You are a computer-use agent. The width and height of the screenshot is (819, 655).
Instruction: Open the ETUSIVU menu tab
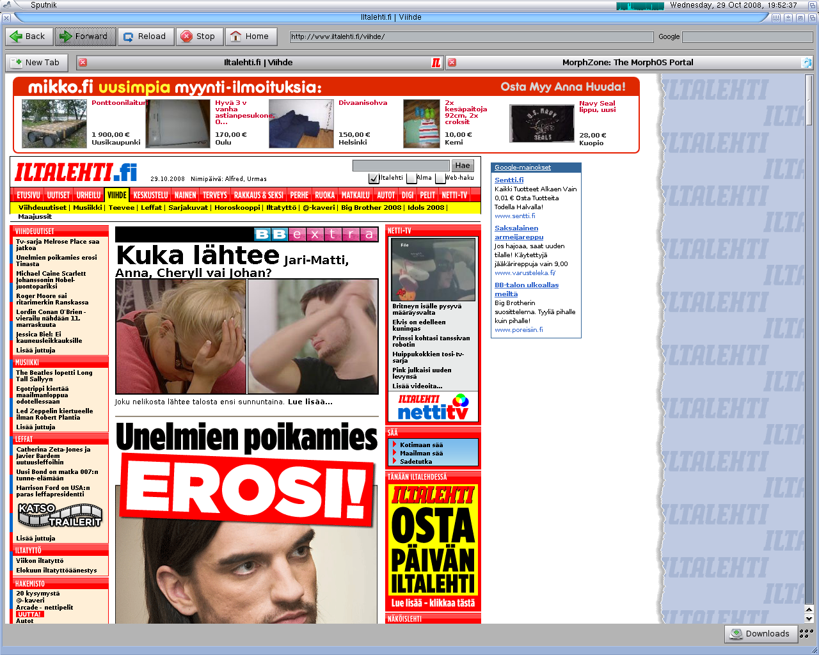pos(28,195)
